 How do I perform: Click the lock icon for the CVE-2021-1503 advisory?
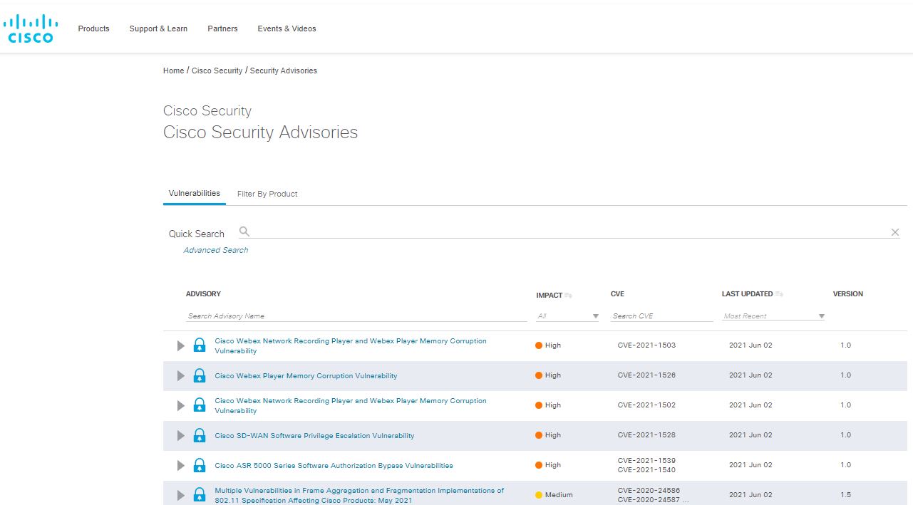200,345
